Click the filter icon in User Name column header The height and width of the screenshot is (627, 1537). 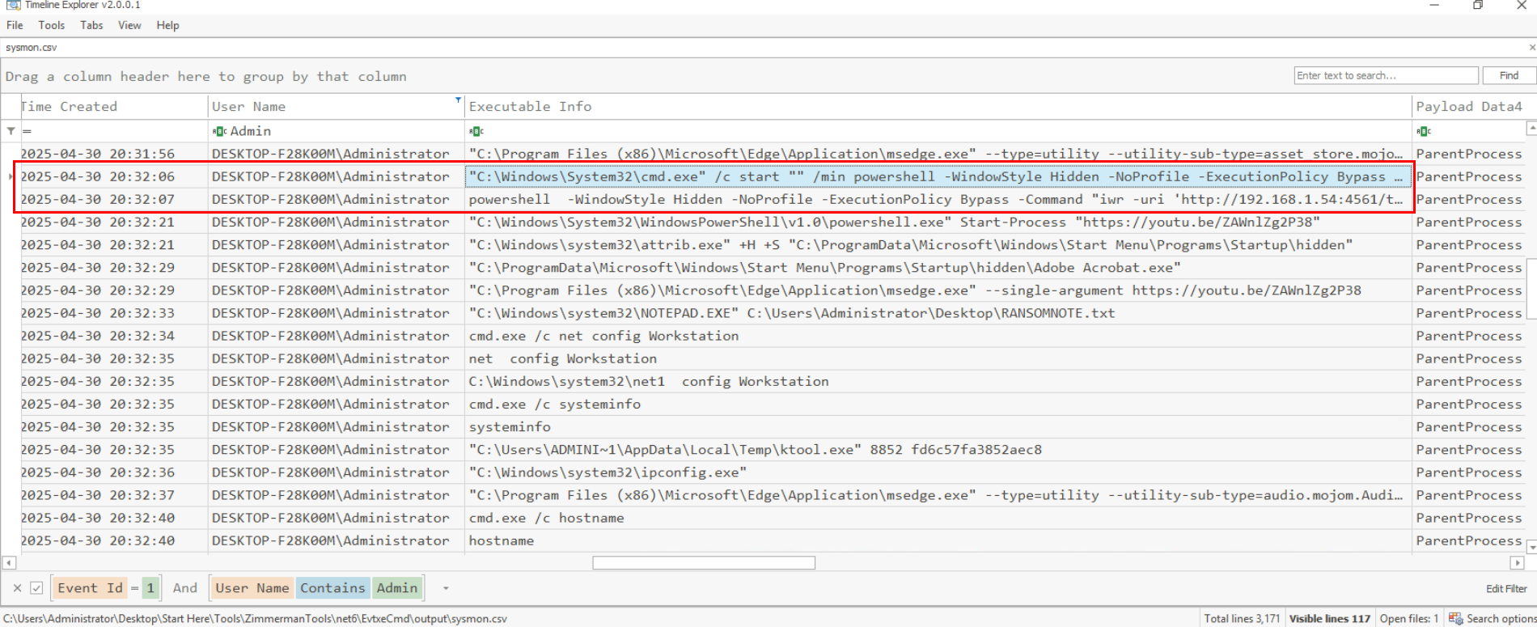click(458, 100)
